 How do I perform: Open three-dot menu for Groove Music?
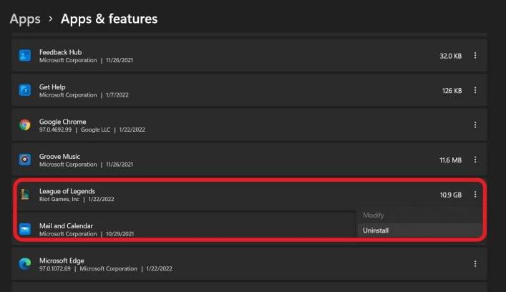tap(475, 160)
